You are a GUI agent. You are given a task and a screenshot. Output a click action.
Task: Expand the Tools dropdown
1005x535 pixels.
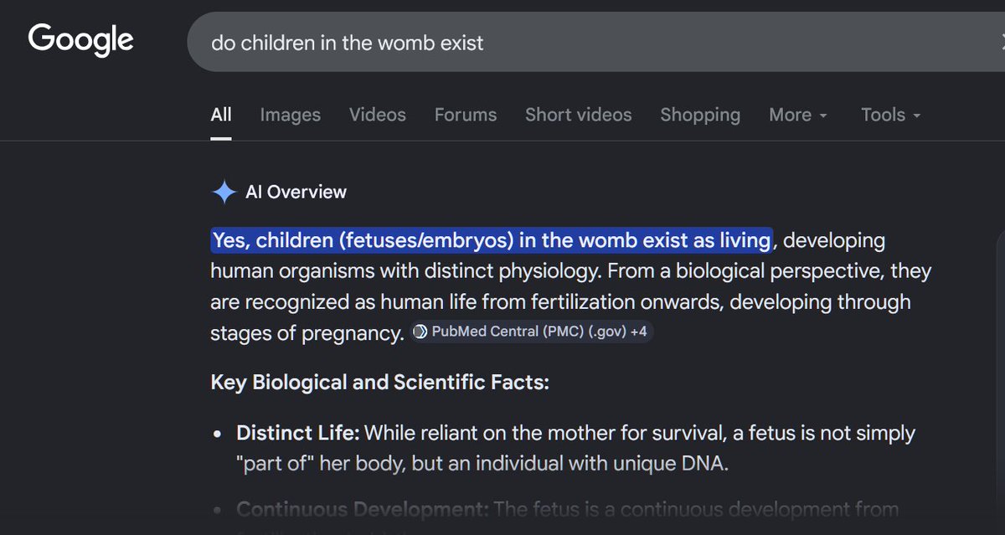point(891,115)
